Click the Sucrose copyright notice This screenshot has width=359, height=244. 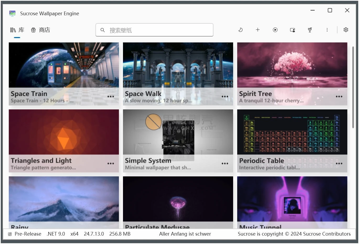pyautogui.click(x=294, y=234)
